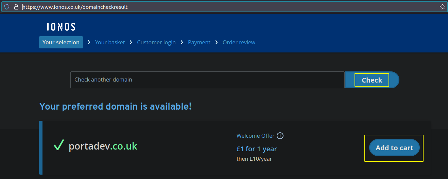448x179 pixels.
Task: Click the Check button
Action: tap(372, 80)
